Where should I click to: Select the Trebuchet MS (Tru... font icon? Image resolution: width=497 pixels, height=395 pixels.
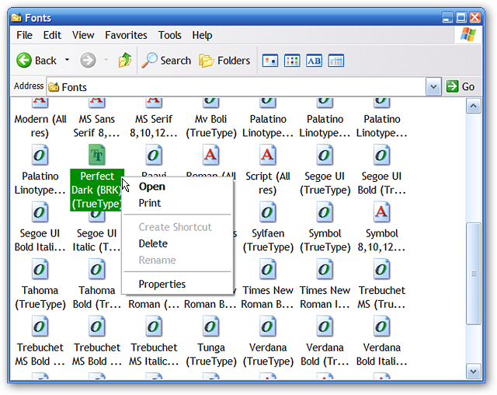point(381,269)
